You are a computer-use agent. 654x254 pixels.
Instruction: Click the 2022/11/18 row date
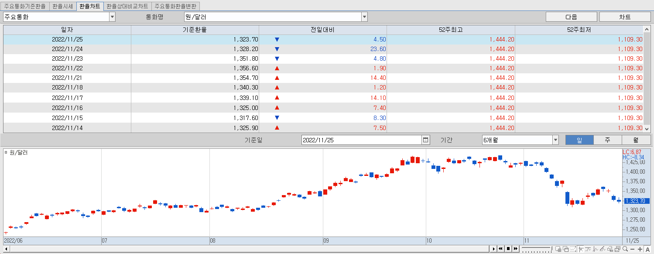(x=67, y=87)
